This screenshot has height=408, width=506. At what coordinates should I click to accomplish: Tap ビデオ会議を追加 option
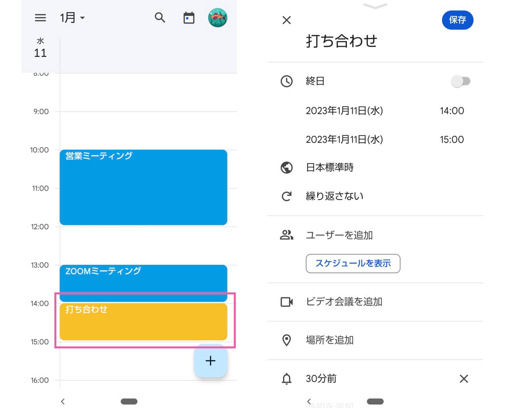[x=344, y=302]
